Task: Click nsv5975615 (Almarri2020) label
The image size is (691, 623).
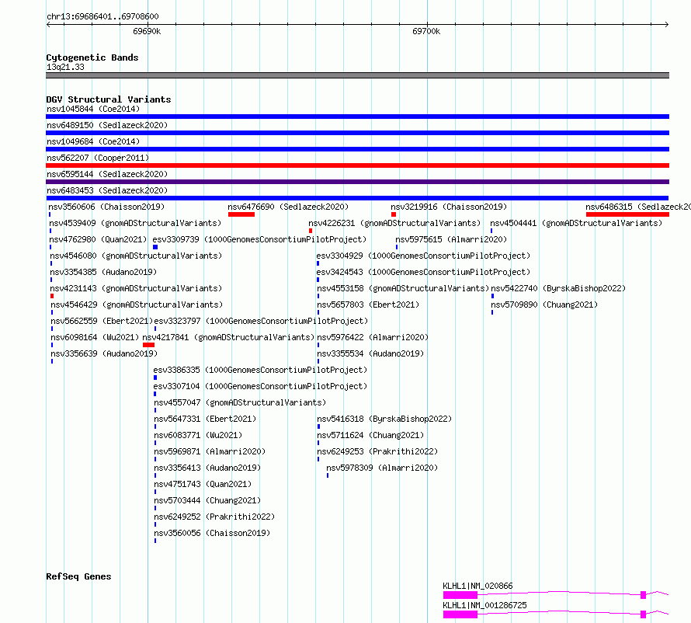Action: point(451,239)
